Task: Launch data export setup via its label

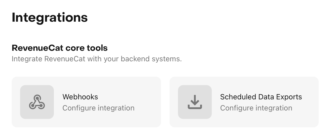Action: coord(261,97)
